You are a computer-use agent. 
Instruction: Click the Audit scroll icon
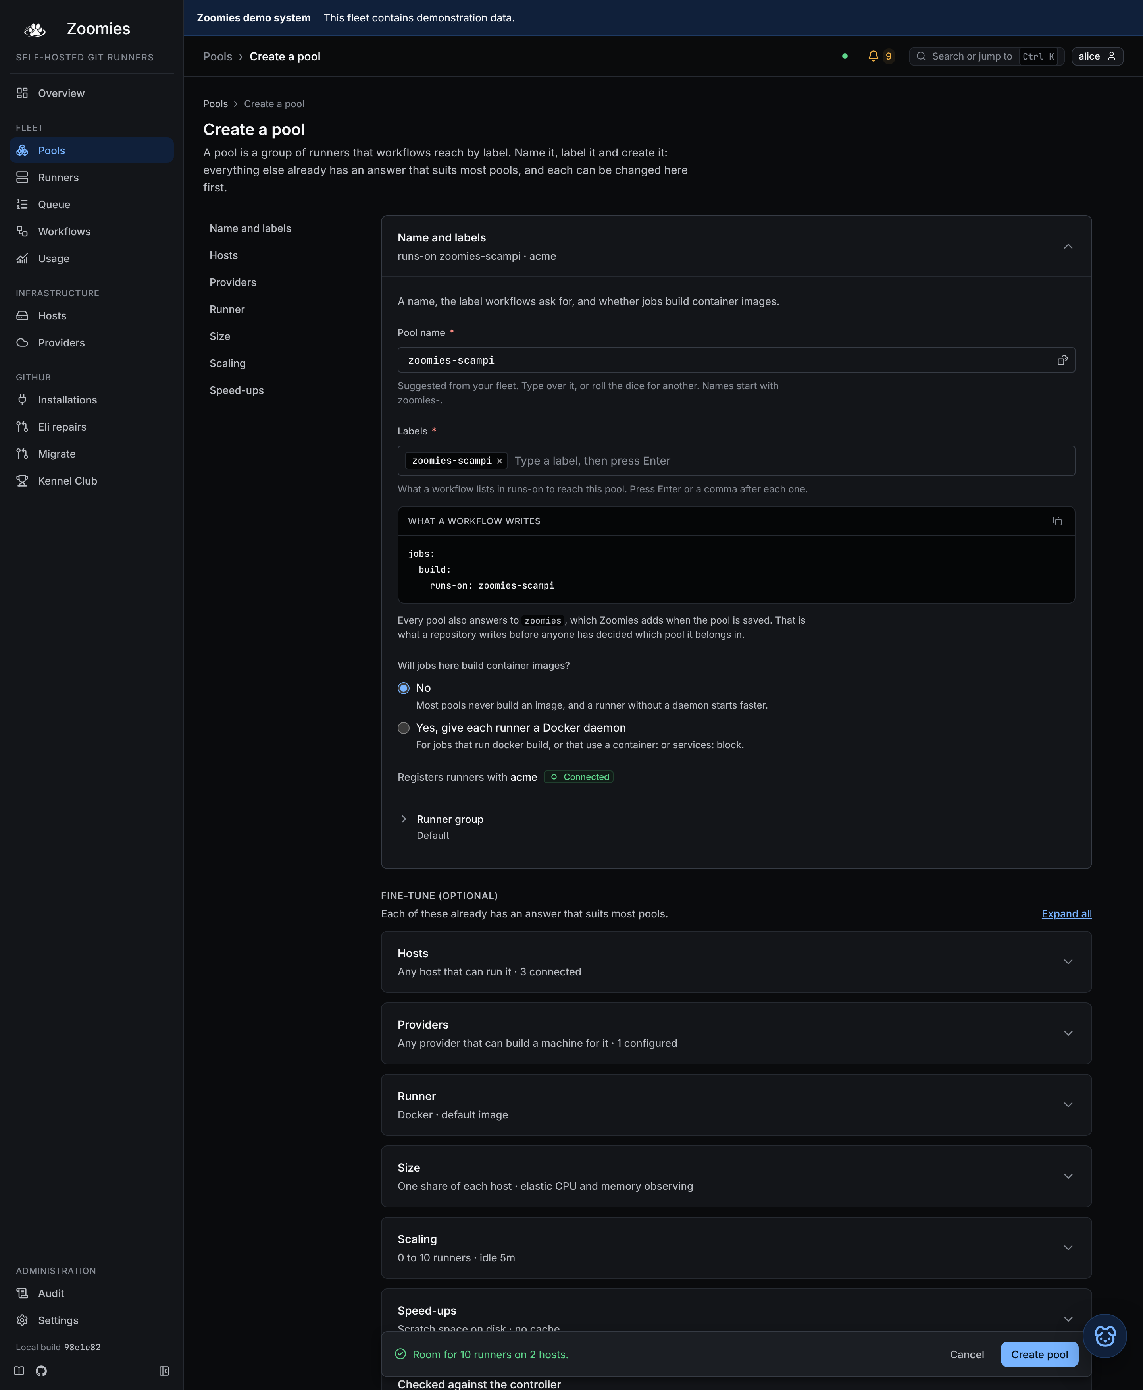pyautogui.click(x=22, y=1293)
